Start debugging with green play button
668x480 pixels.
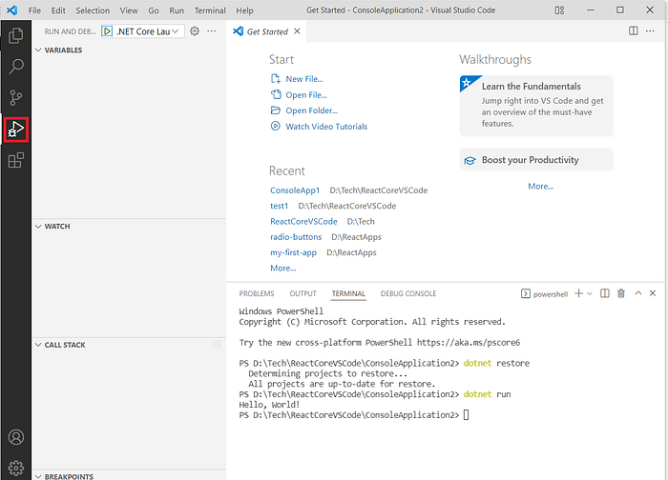tap(107, 31)
